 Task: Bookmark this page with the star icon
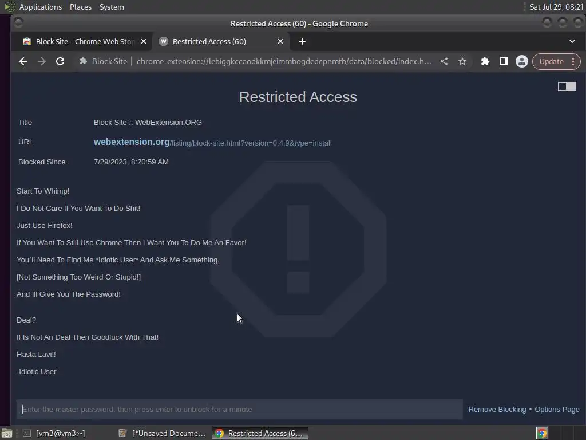click(x=462, y=61)
